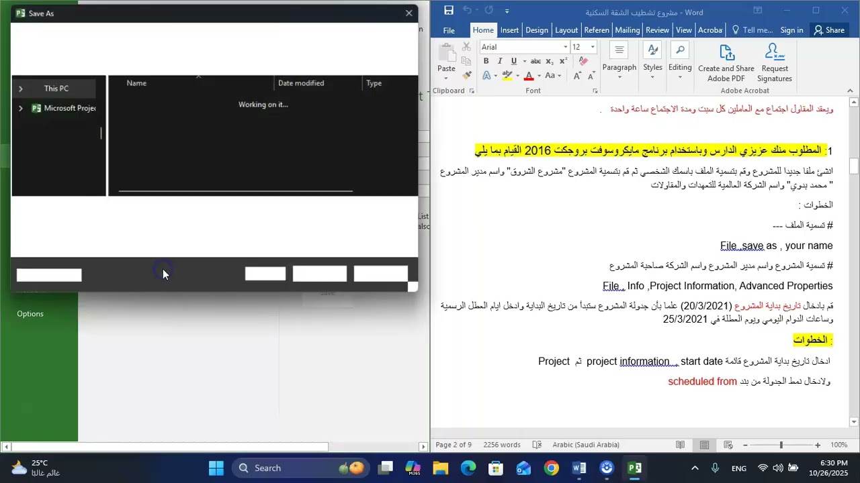The height and width of the screenshot is (483, 860).
Task: Switch to the Design tab
Action: coord(537,30)
